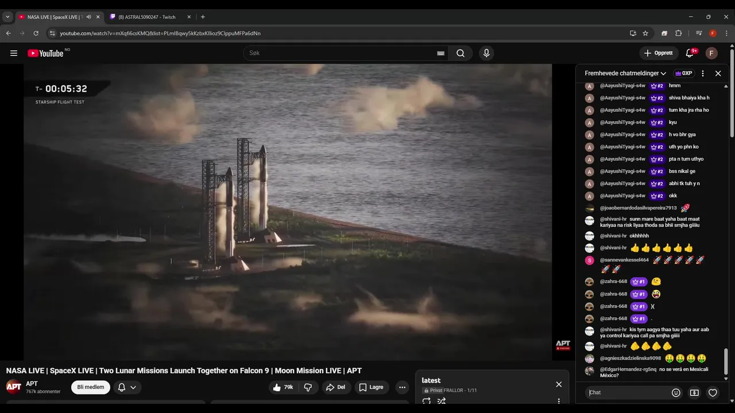735x413 pixels.
Task: Open the on-screen keyboard in the search box
Action: pos(440,53)
